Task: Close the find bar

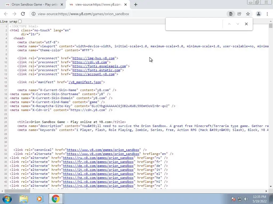Action: click(246, 24)
